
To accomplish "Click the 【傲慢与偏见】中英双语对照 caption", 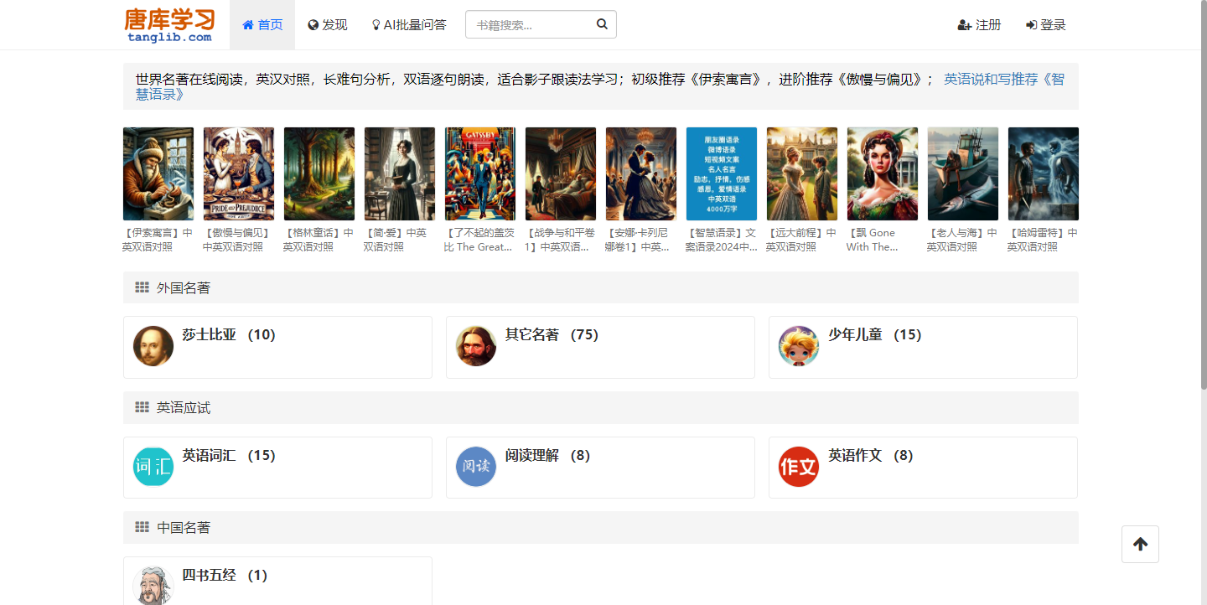I will pos(238,240).
